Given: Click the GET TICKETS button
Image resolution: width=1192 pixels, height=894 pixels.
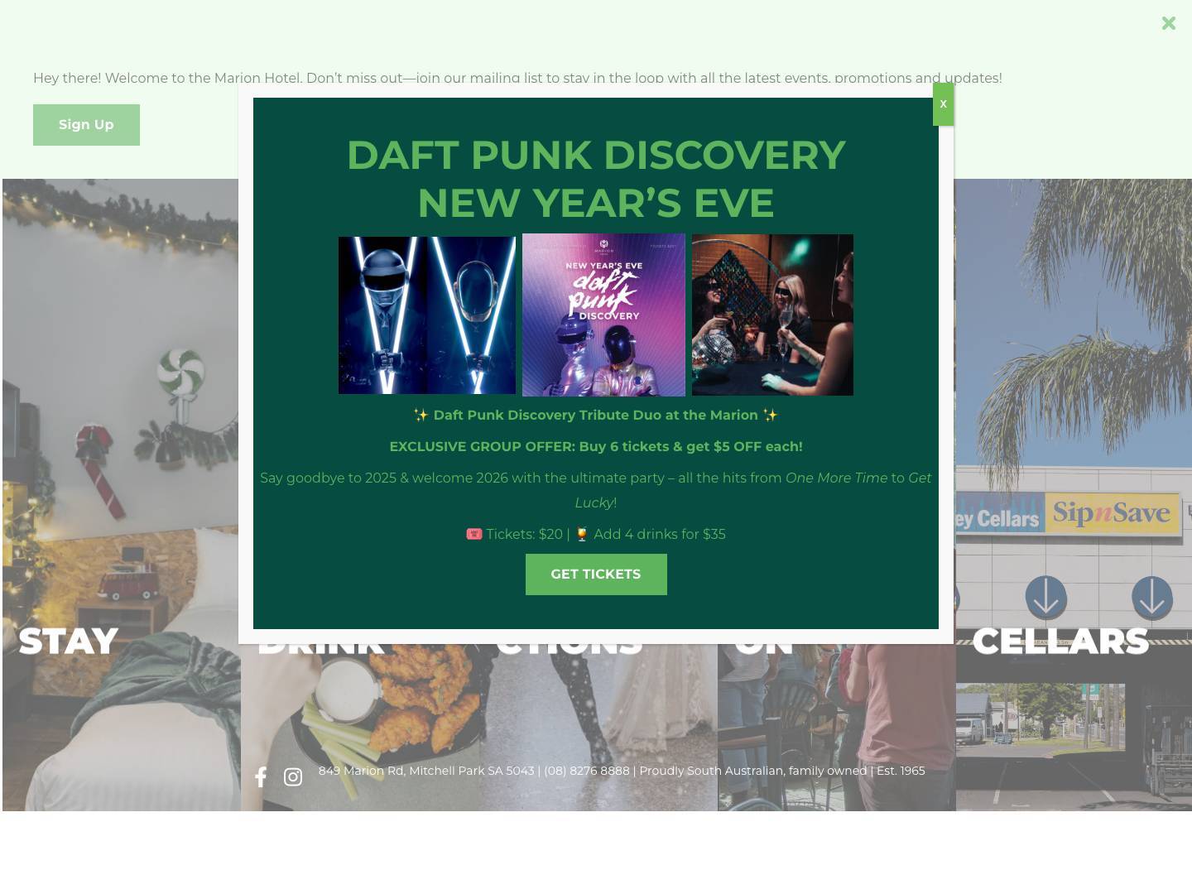Looking at the screenshot, I should point(596,574).
